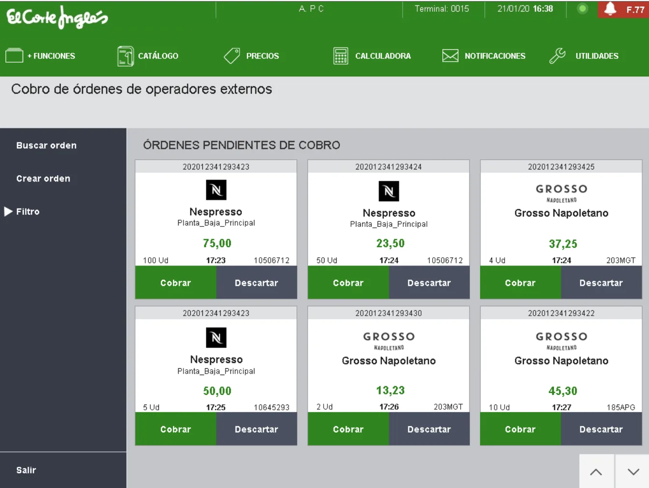Viewport: 649px width, 488px height.
Task: Select Buscar orden in the sidebar
Action: click(46, 145)
